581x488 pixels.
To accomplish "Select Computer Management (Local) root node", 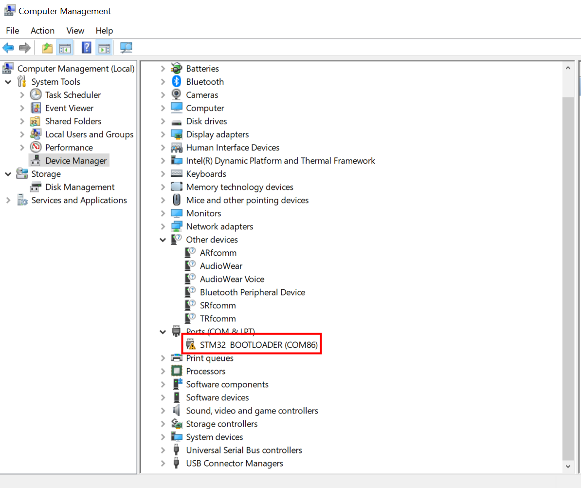I will 75,69.
